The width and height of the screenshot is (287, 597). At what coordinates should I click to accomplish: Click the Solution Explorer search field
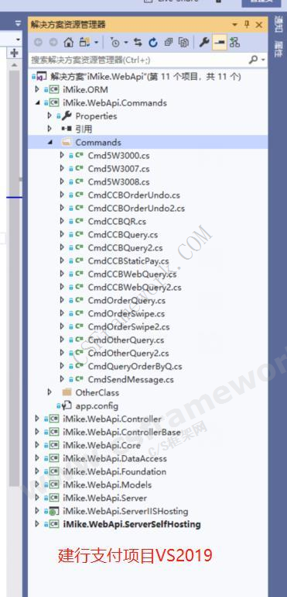tap(138, 60)
